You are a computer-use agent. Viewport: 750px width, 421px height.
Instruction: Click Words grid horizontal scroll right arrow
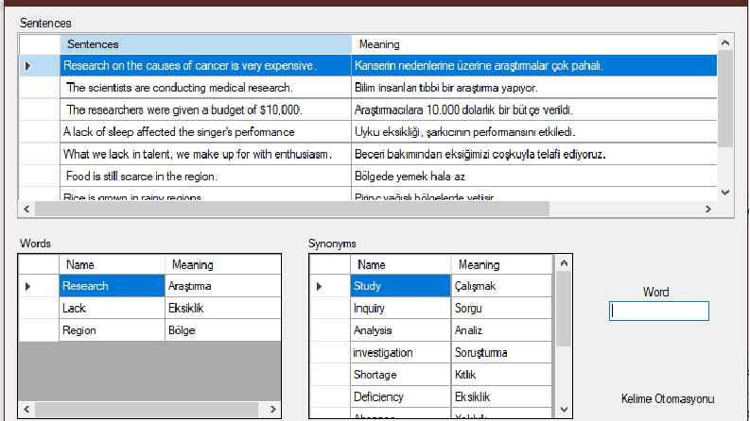click(x=272, y=409)
